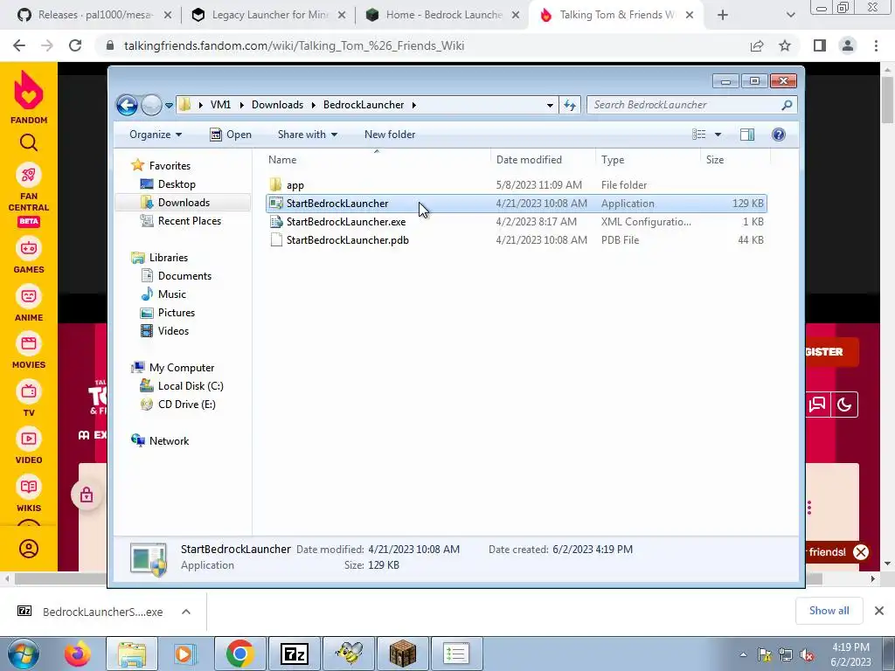
Task: Click the search magnifier in Explorer search box
Action: [x=787, y=105]
